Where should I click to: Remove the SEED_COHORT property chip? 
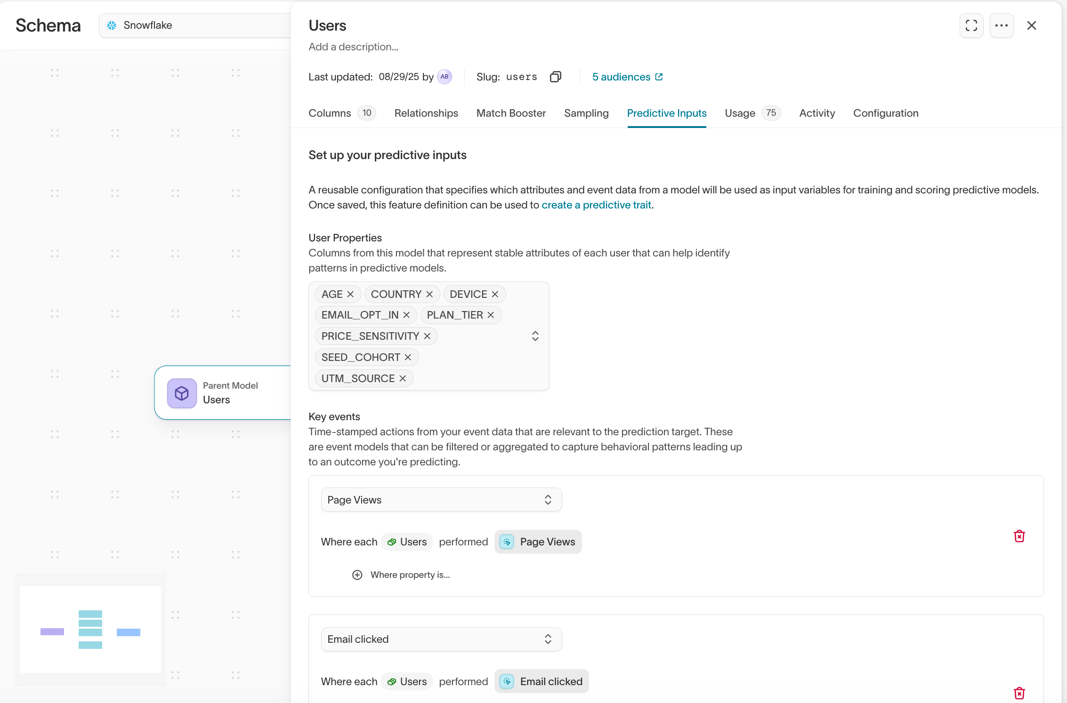[408, 357]
